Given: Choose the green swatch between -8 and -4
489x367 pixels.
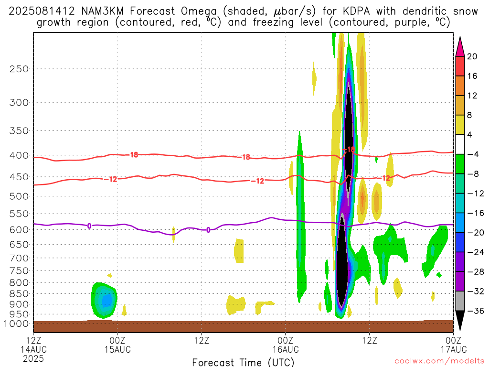Looking at the screenshot, I should (460, 164).
